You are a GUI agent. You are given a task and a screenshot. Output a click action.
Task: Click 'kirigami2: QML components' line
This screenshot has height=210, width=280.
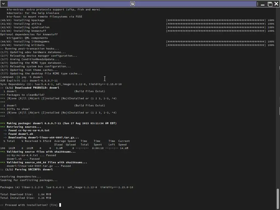click(27, 38)
